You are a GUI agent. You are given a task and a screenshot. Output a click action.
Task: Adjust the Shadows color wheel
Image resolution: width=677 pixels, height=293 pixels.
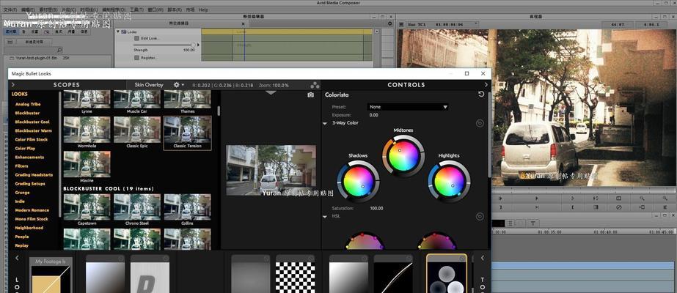pos(359,180)
